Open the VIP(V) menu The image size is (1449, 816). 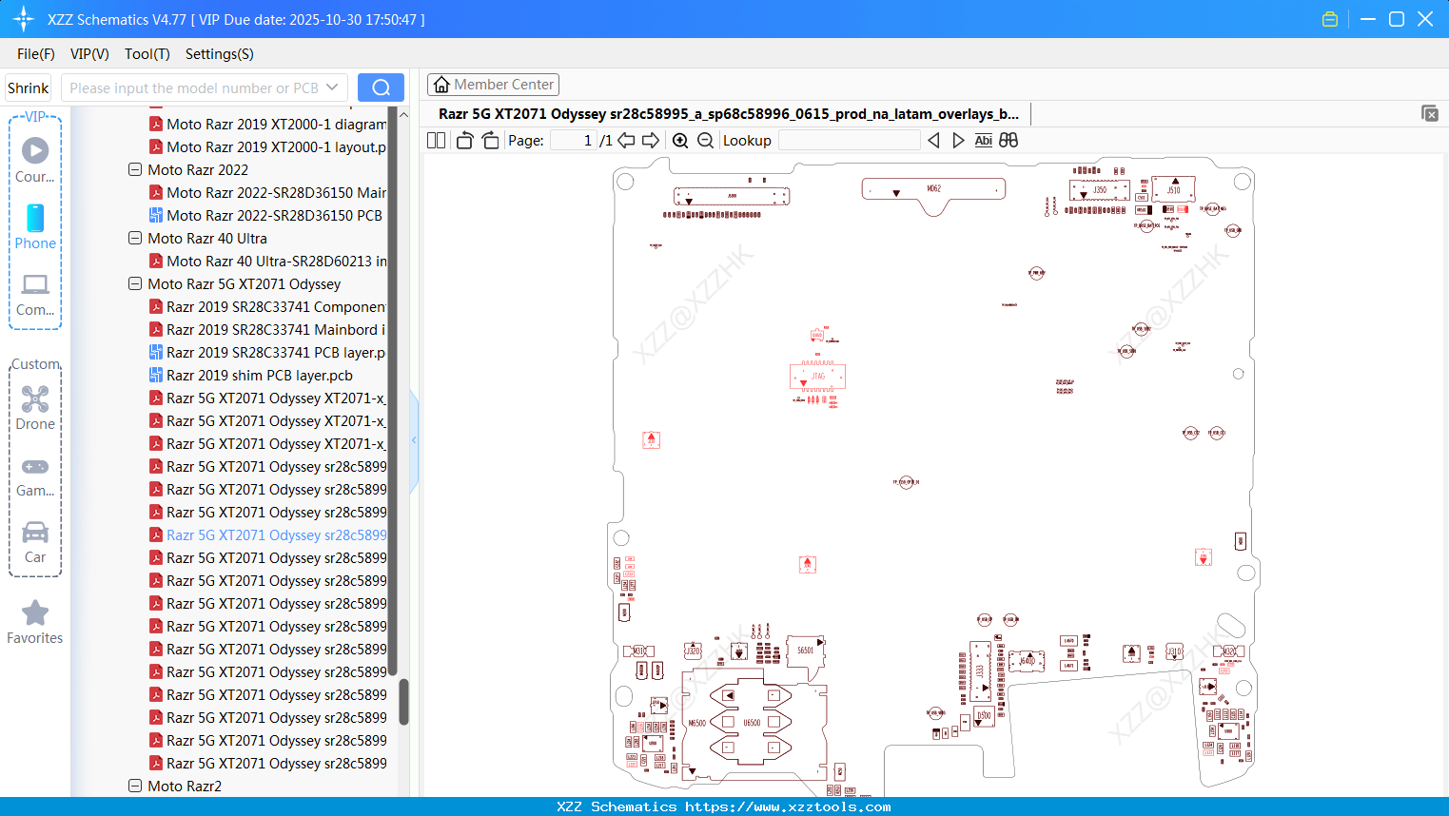click(89, 54)
